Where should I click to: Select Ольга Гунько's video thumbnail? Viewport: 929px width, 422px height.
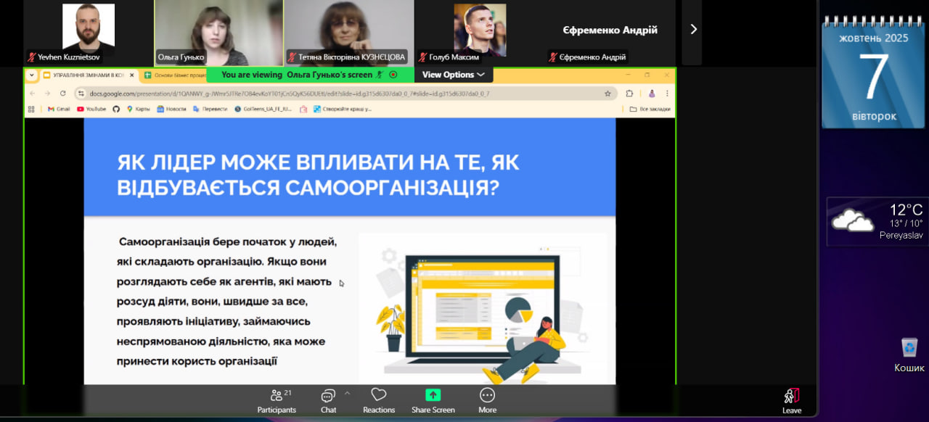pos(218,33)
